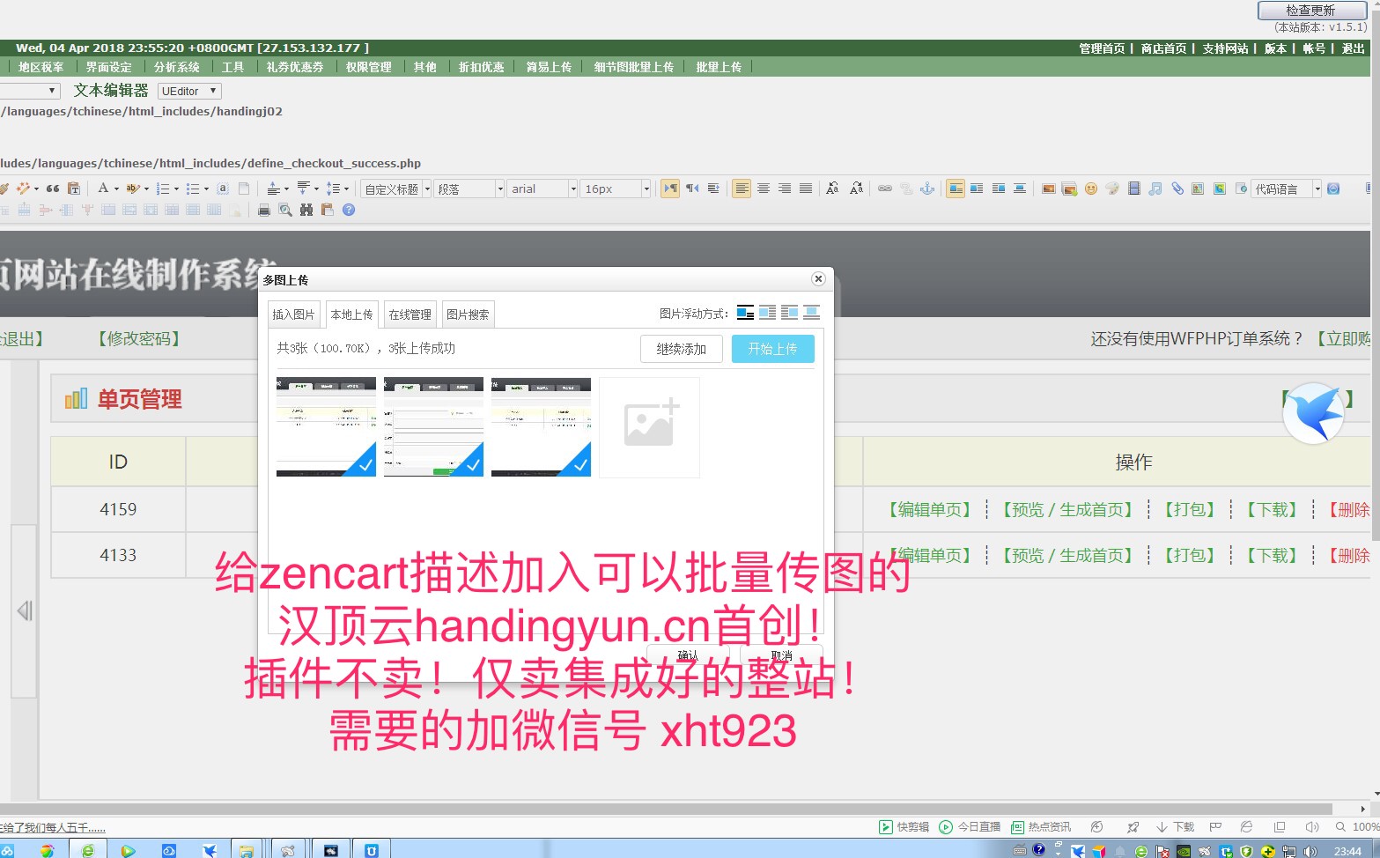The height and width of the screenshot is (858, 1380).
Task: Toggle align-left formatting button
Action: pyautogui.click(x=742, y=189)
